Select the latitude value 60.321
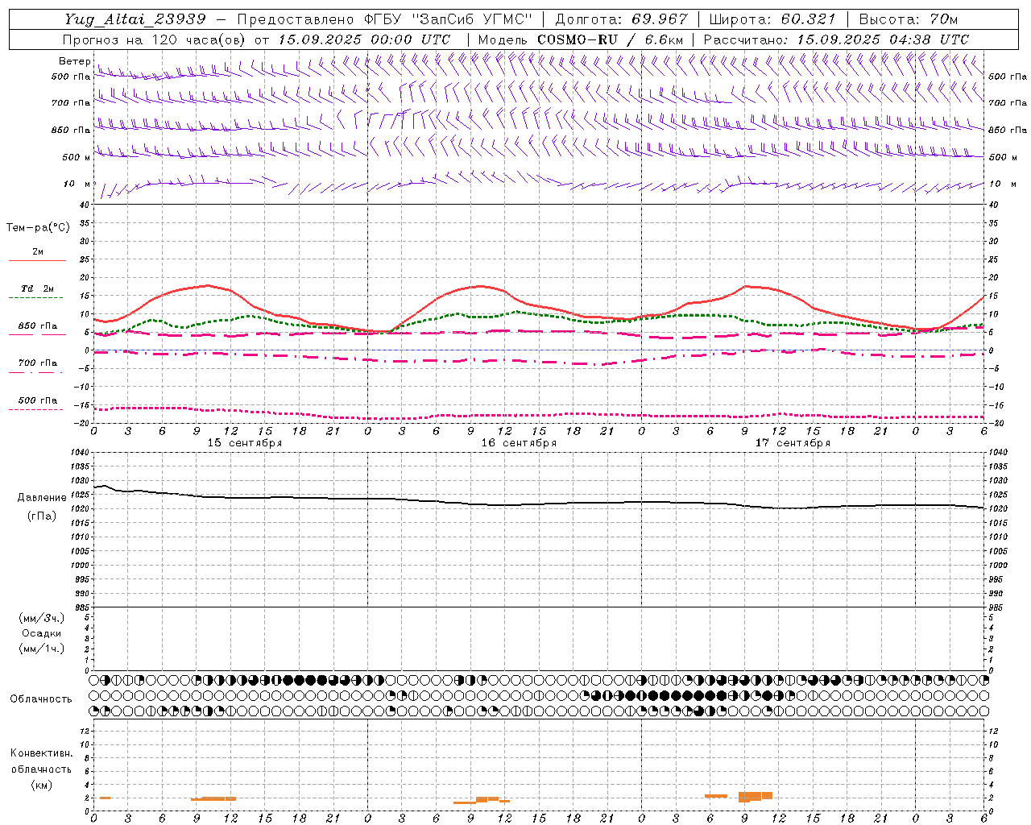The image size is (1031, 825). (808, 19)
